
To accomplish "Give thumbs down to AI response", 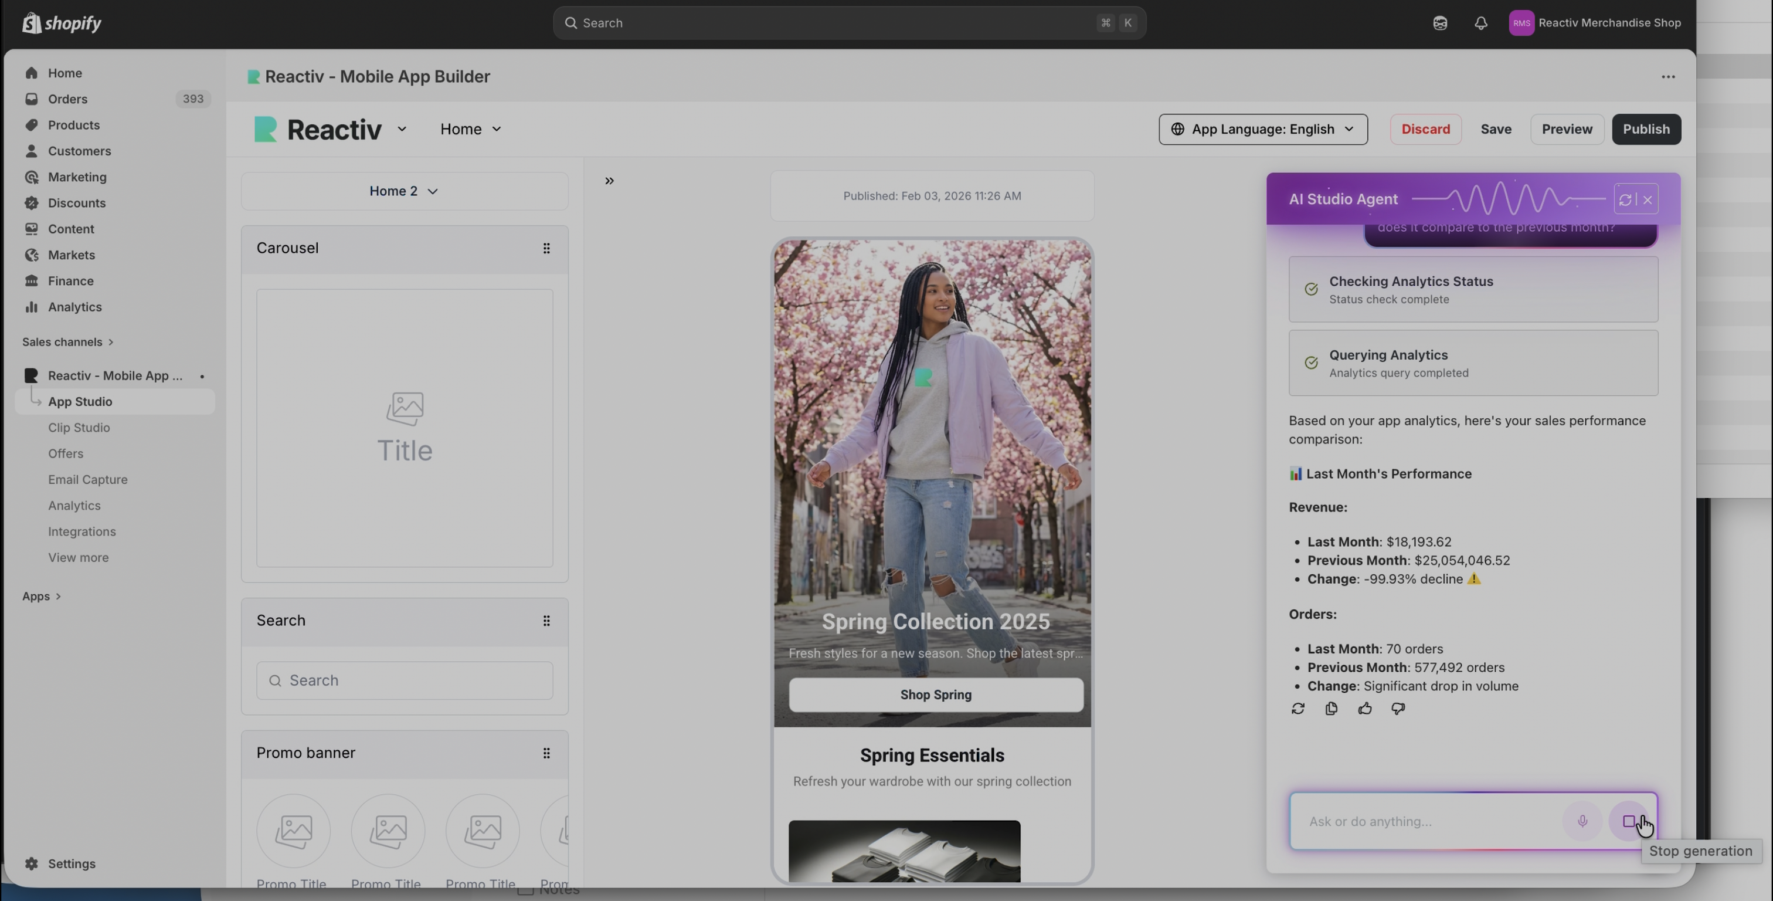I will (x=1398, y=708).
